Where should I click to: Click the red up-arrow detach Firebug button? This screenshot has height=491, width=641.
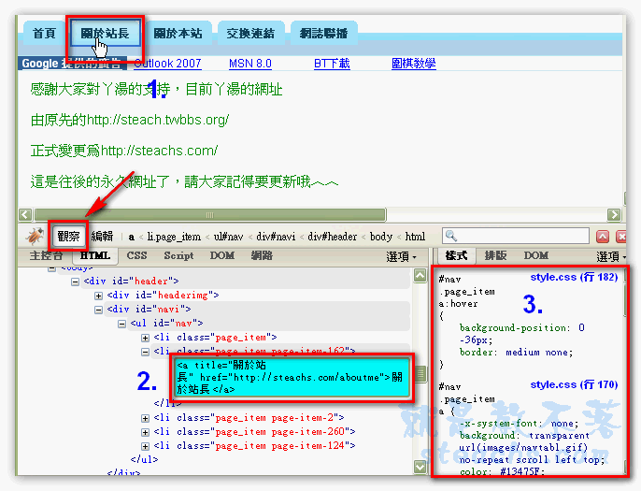(603, 237)
